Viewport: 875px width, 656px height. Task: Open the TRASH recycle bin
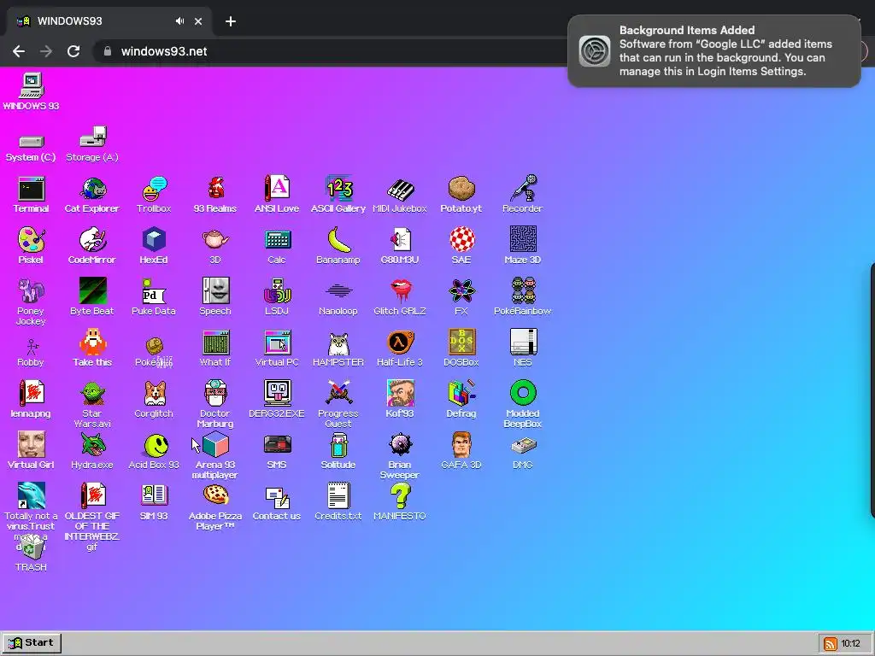[32, 548]
